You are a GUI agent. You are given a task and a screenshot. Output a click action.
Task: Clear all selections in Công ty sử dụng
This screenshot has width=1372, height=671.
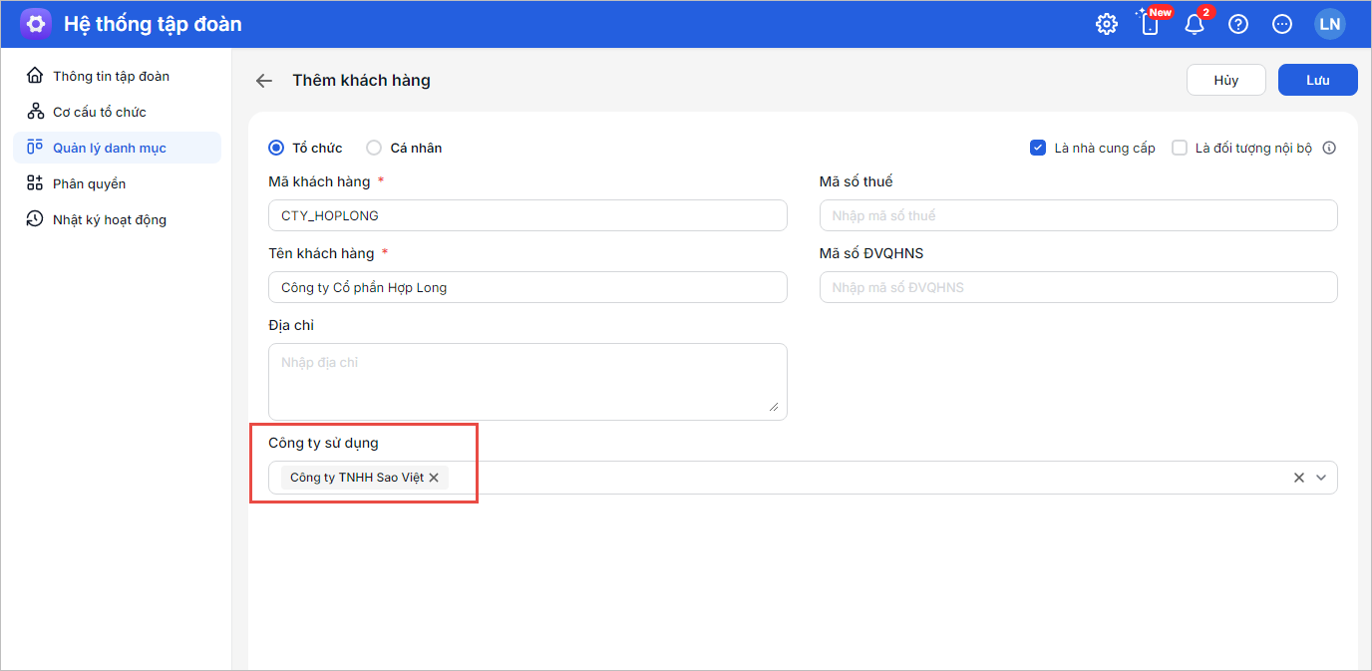click(1299, 478)
